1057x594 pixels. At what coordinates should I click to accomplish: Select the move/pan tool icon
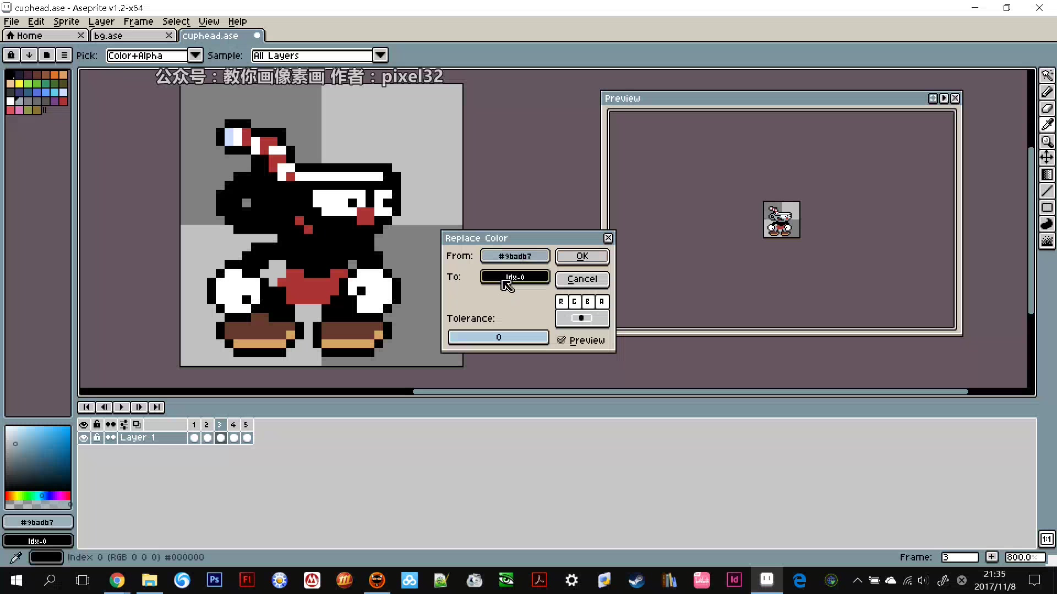point(1048,159)
